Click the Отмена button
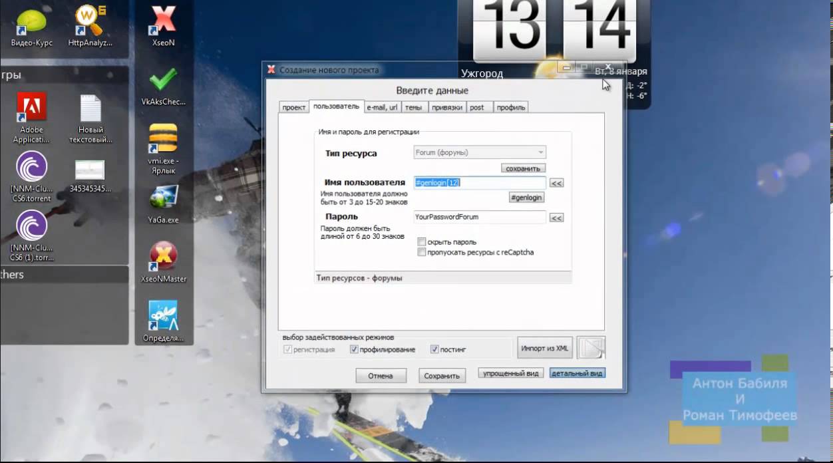 pyautogui.click(x=381, y=376)
